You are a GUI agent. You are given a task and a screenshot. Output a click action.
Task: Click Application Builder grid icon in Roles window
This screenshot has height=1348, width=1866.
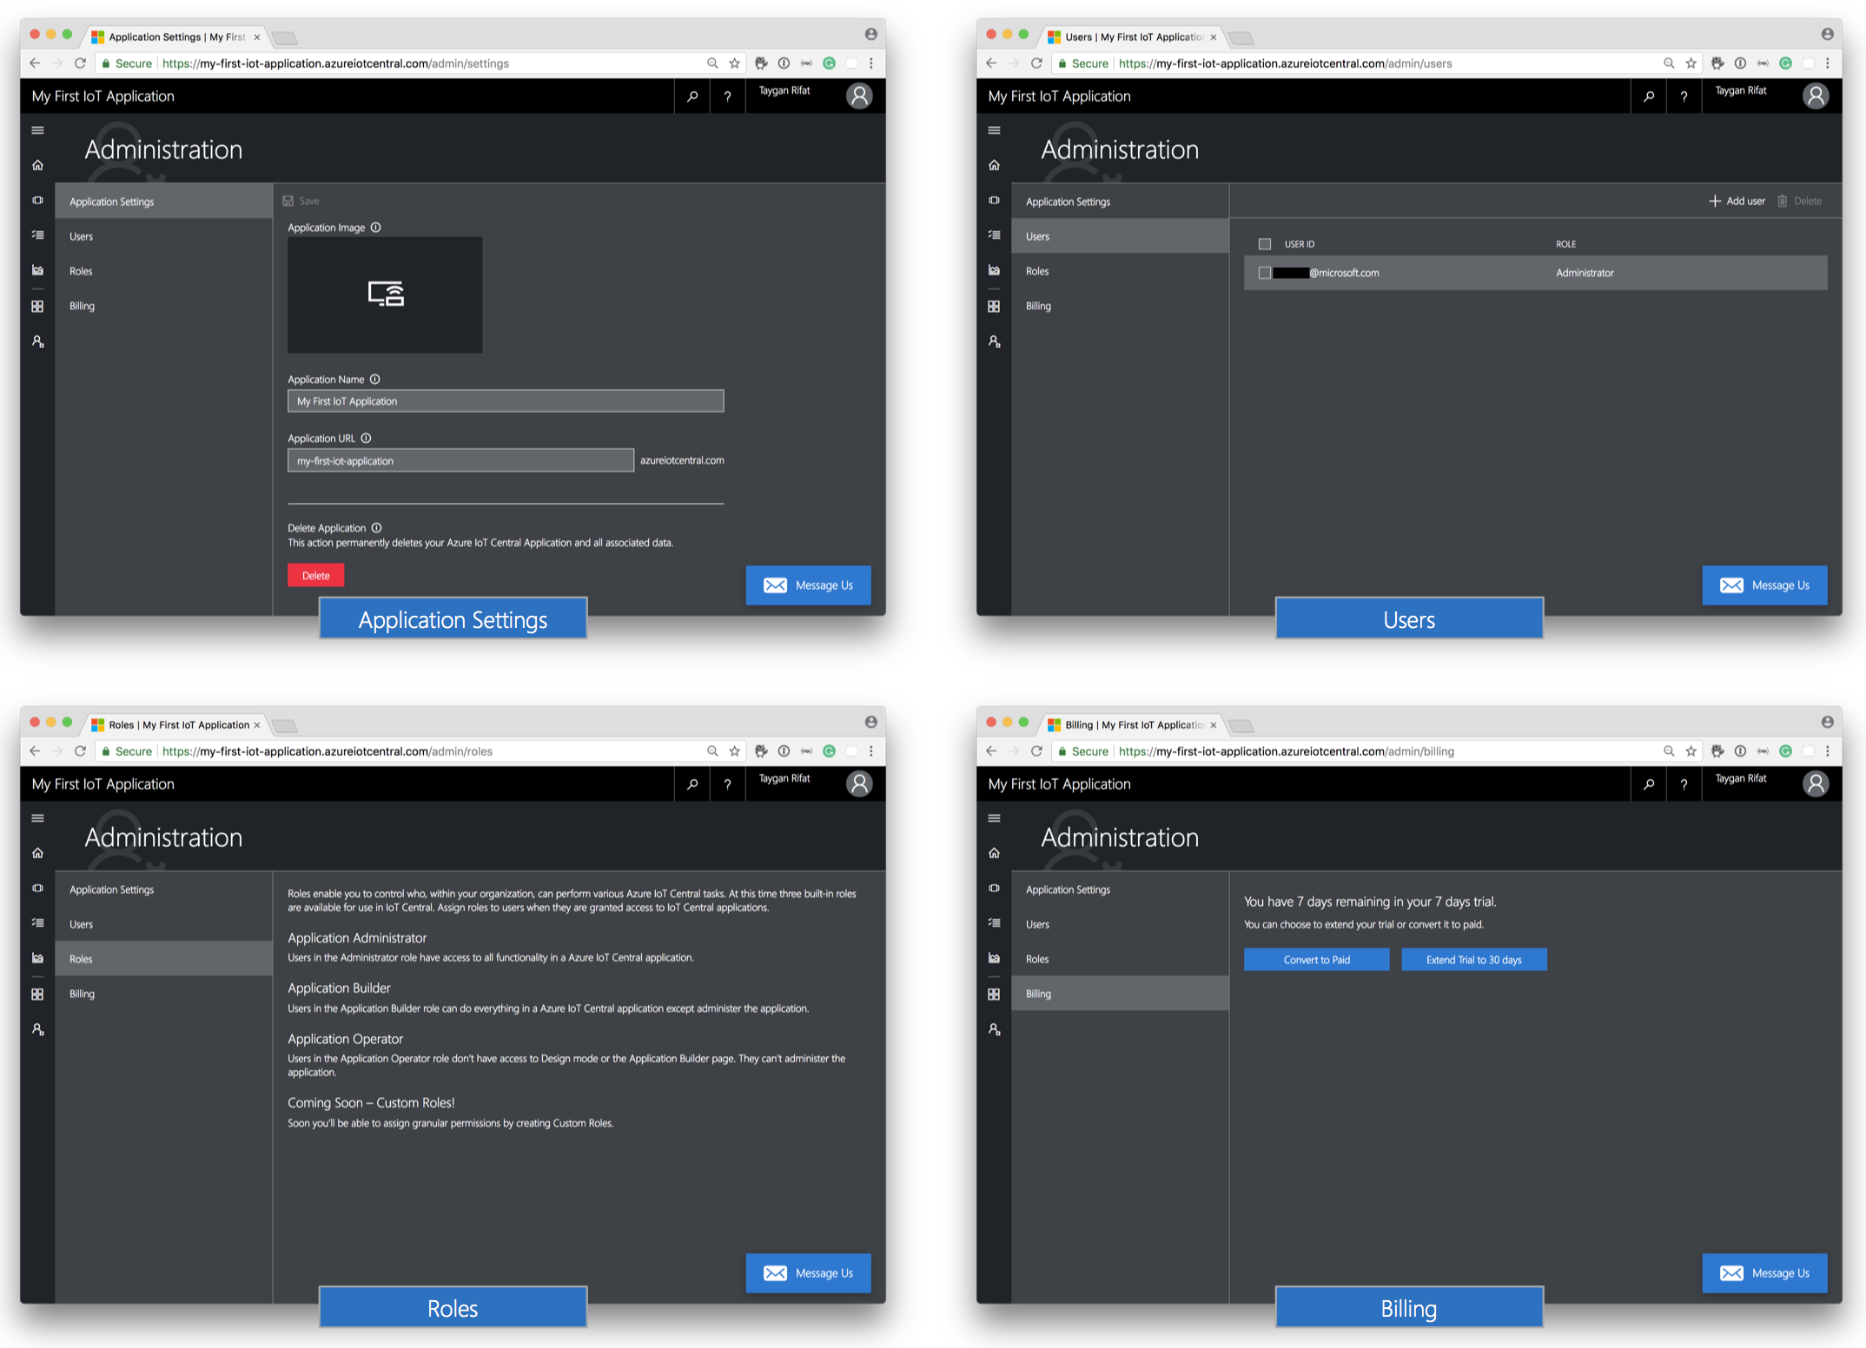coord(37,994)
